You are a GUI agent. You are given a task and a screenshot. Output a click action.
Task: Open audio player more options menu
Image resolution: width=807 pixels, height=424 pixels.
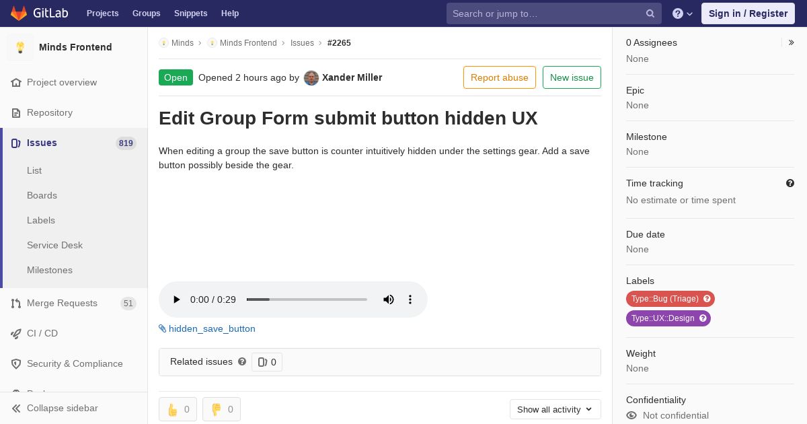(410, 299)
